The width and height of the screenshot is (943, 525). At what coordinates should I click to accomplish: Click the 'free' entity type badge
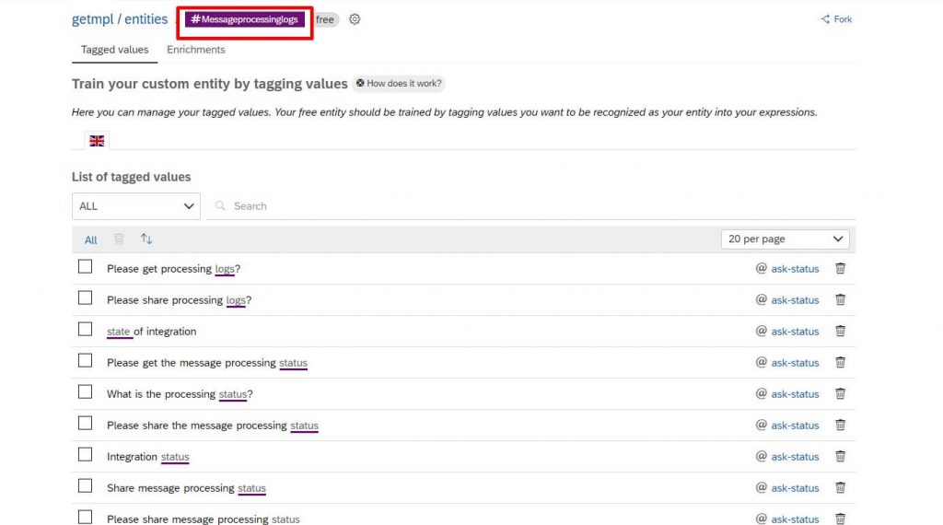325,19
